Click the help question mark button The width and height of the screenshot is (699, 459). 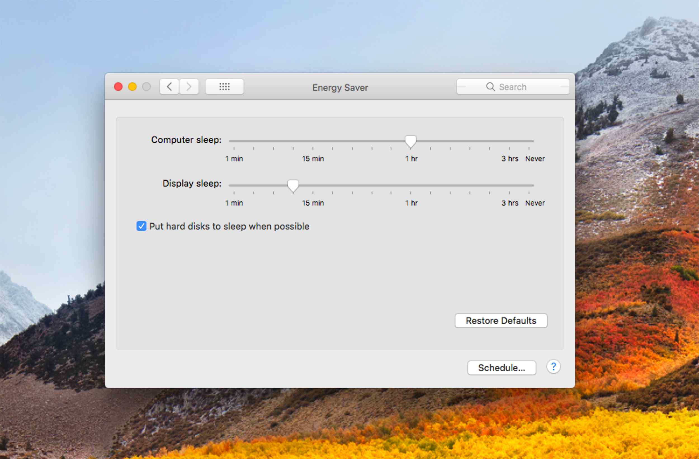click(553, 366)
